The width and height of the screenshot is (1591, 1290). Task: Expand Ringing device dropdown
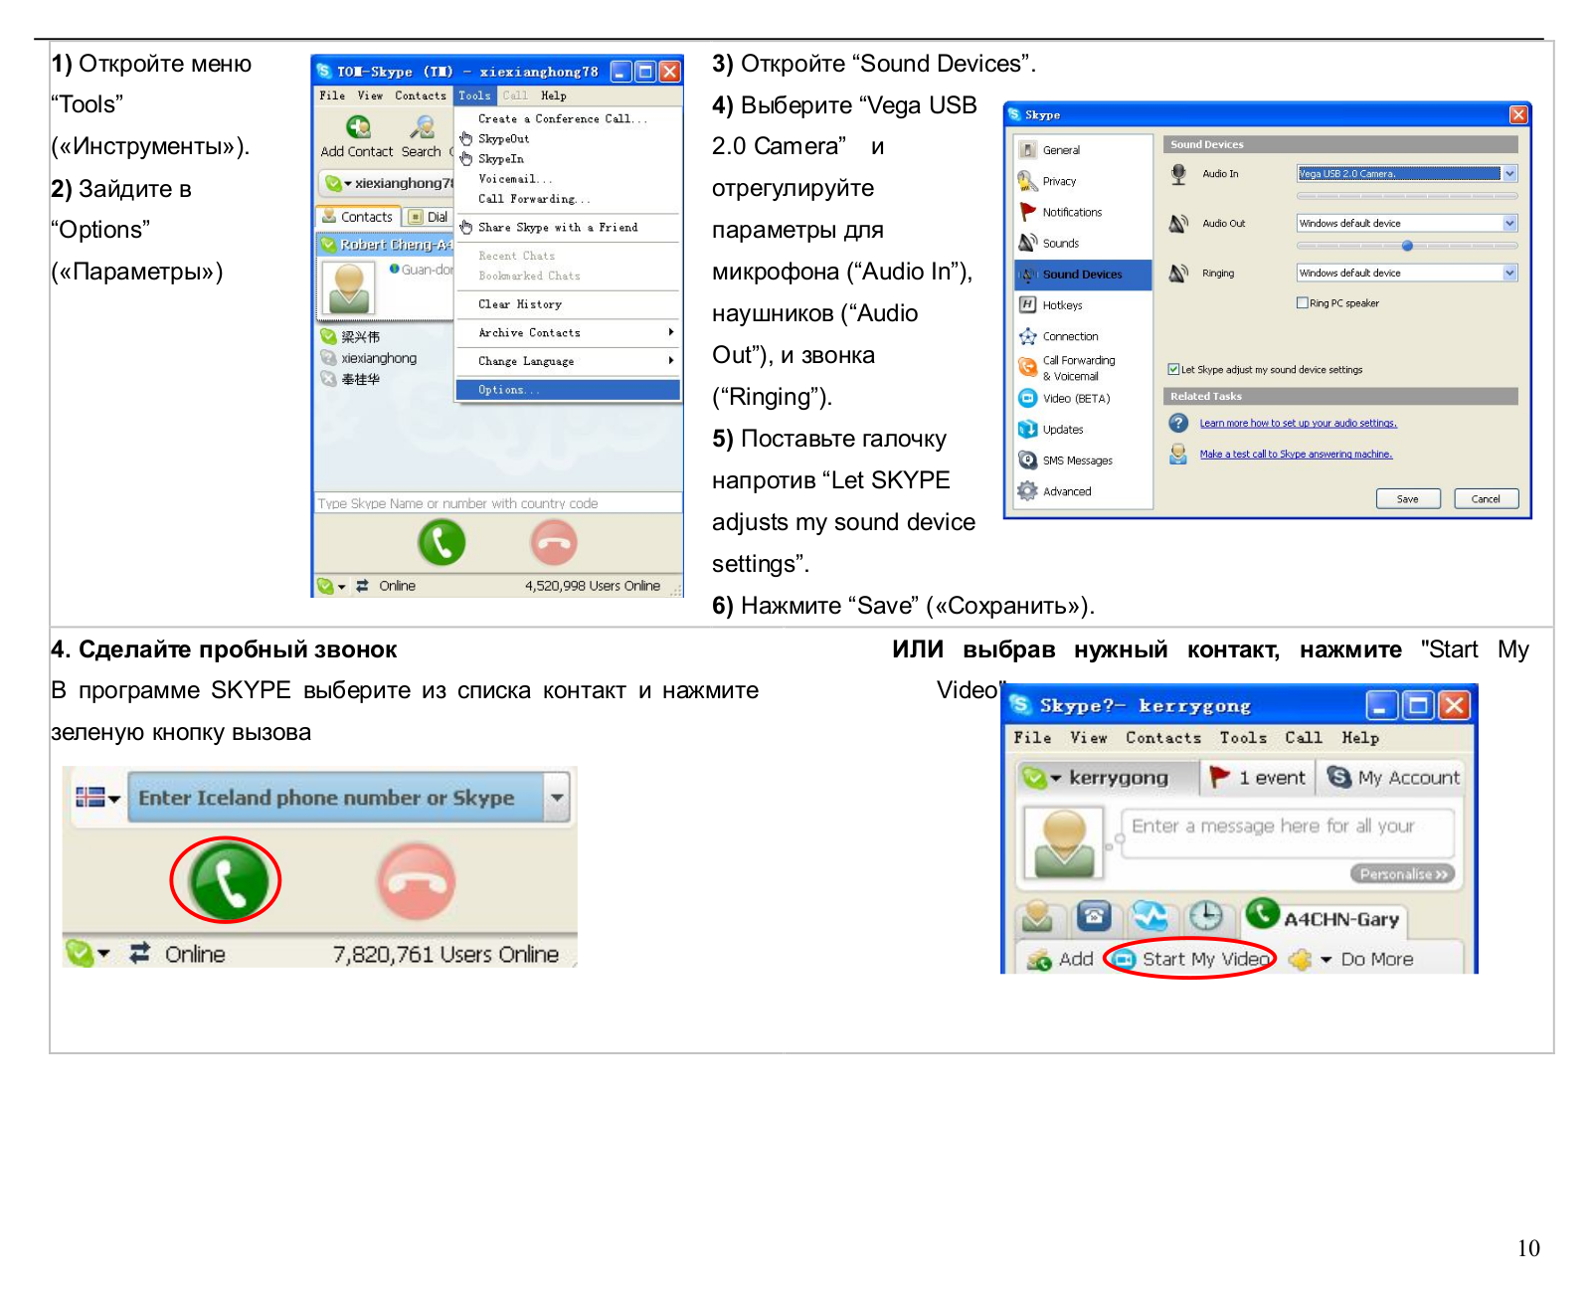(1510, 274)
